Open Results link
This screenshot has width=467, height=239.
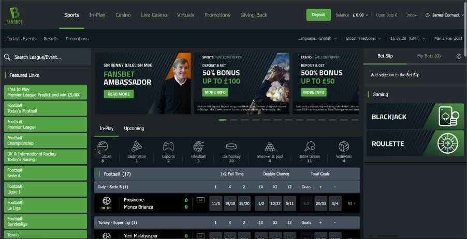pyautogui.click(x=51, y=39)
